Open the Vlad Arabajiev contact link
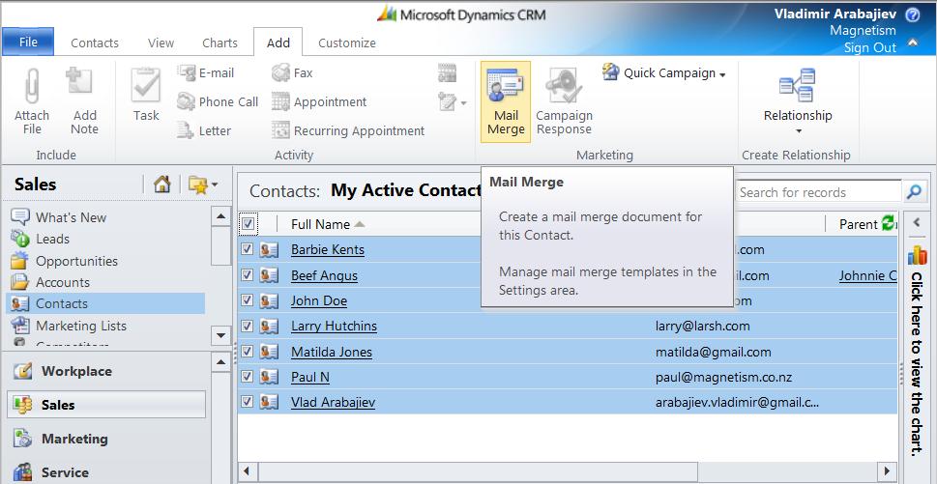Viewport: 937px width, 484px height. tap(333, 402)
